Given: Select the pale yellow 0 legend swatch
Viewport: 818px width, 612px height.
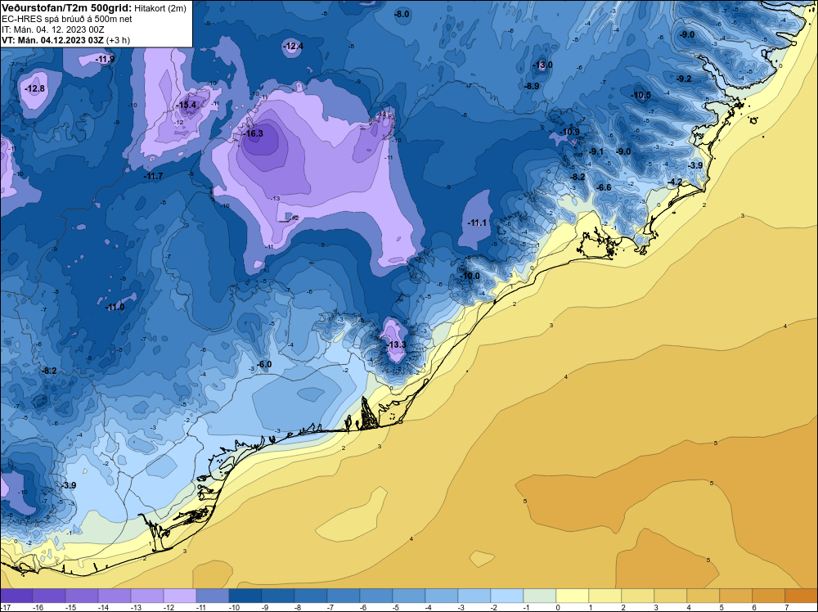Looking at the screenshot, I should point(573,596).
